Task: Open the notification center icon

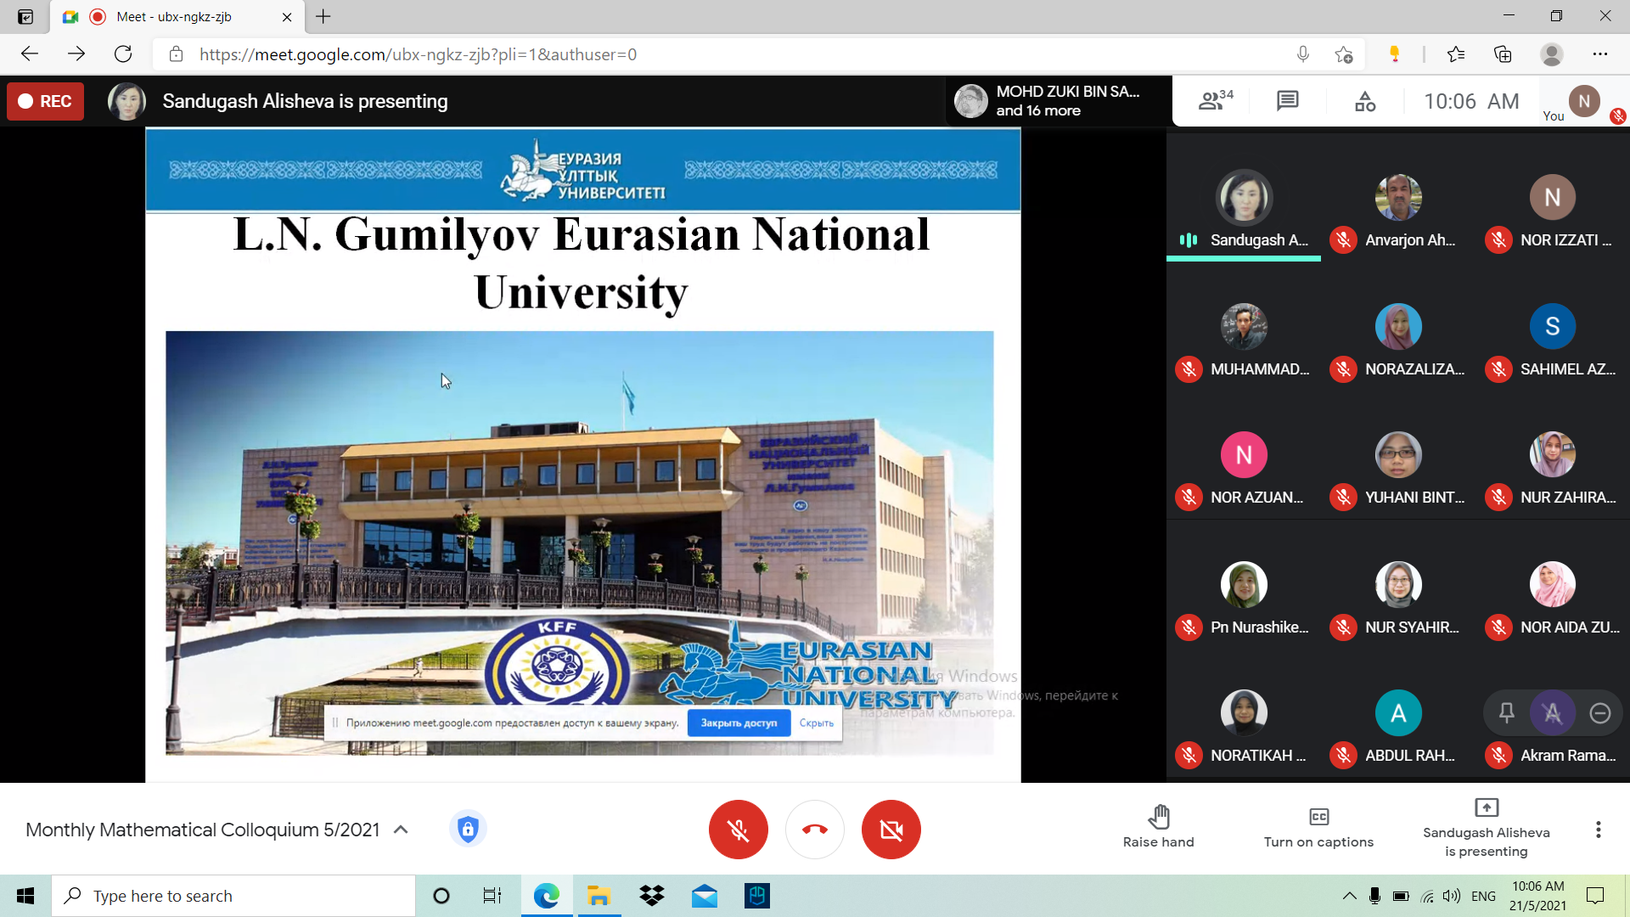Action: pyautogui.click(x=1595, y=896)
